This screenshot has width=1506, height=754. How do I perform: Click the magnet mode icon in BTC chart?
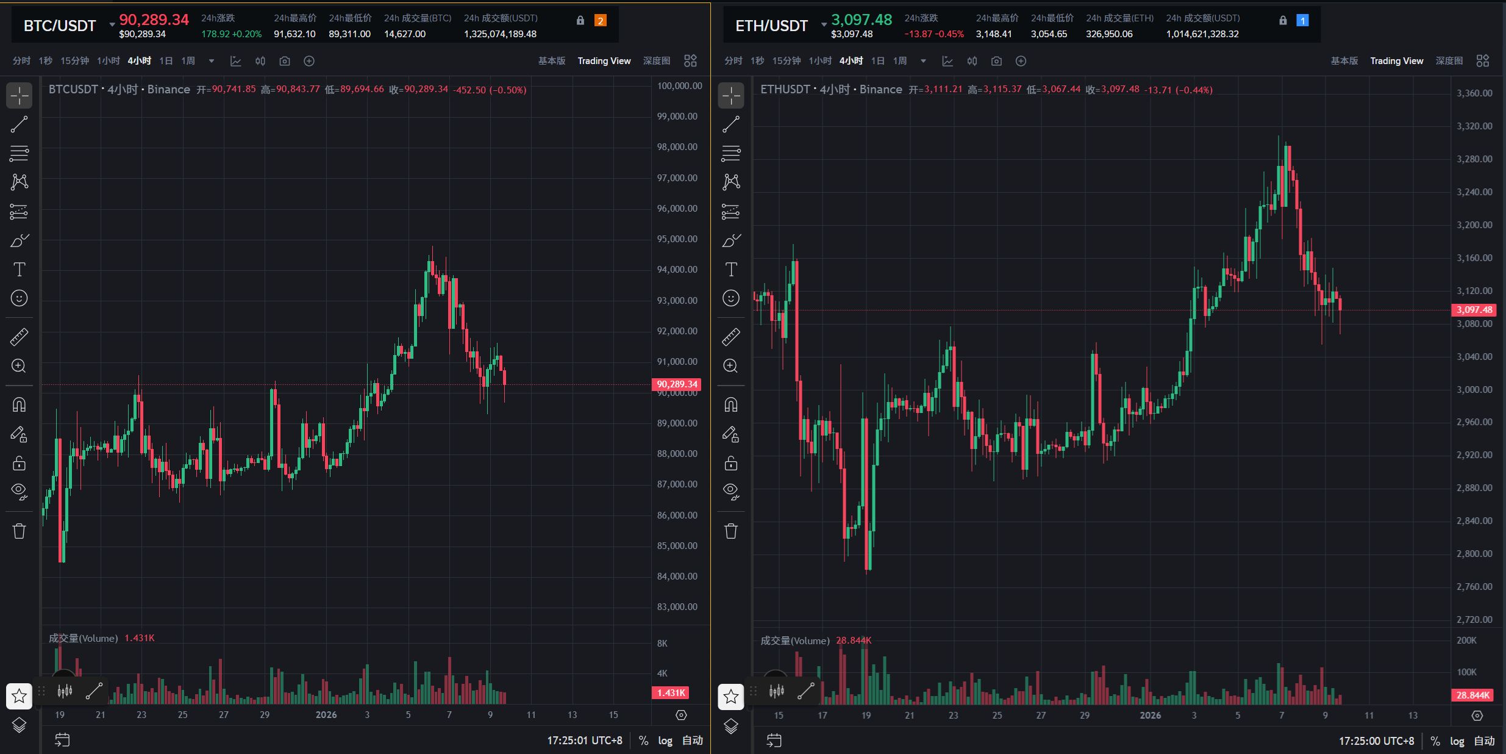[19, 404]
